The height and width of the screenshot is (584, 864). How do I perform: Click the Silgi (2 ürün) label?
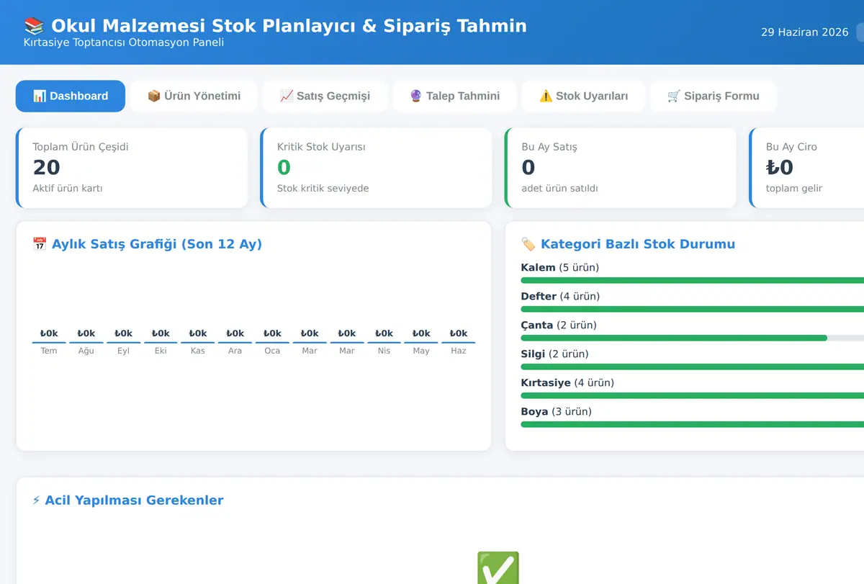555,354
